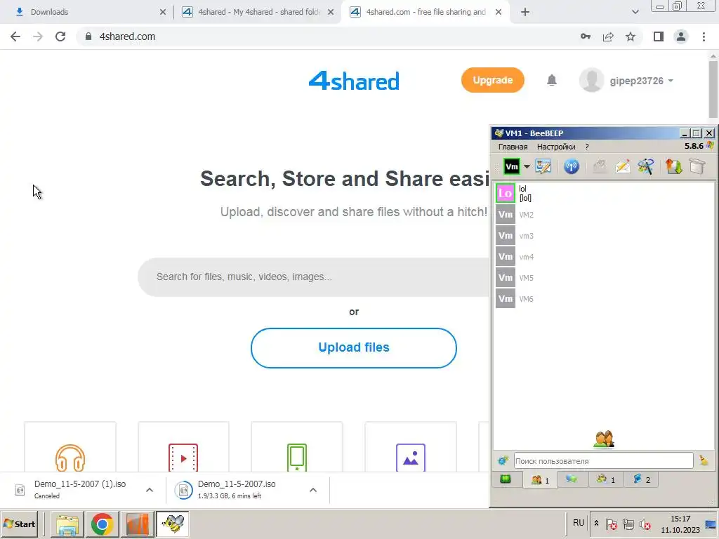Expand options for in-progress Demo_11-5-2007.iso download
Image resolution: width=719 pixels, height=539 pixels.
(313, 490)
